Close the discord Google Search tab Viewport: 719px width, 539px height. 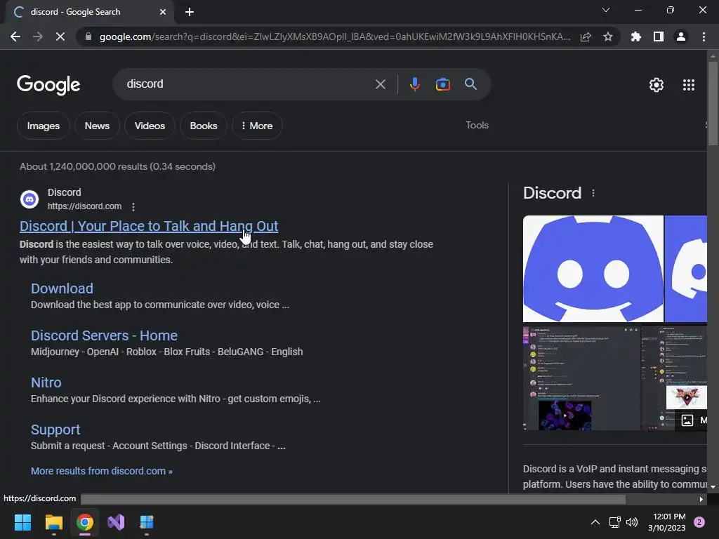pyautogui.click(x=163, y=12)
